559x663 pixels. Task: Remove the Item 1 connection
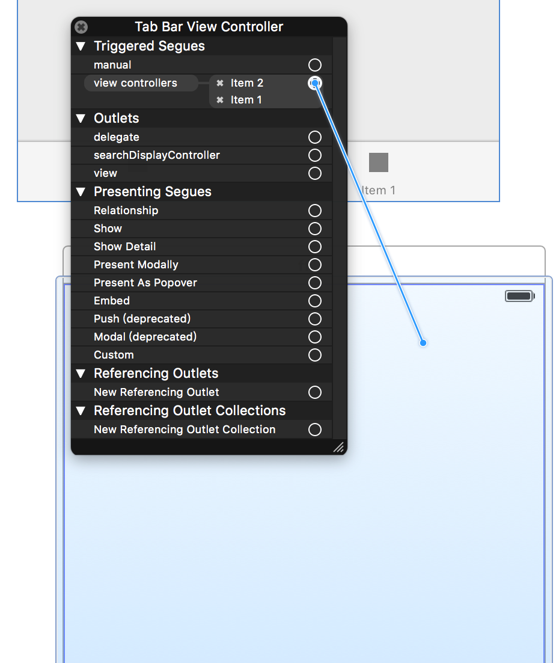pyautogui.click(x=220, y=100)
